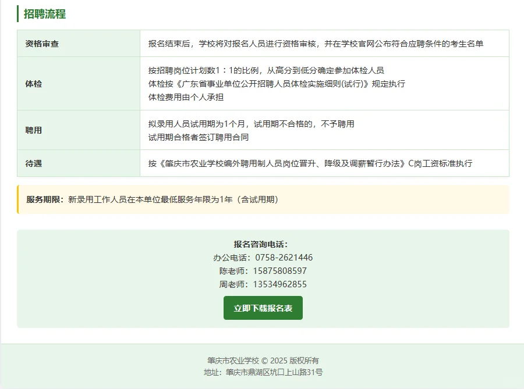
Task: Click the 立即下载报名表 green button
Action: [x=263, y=308]
